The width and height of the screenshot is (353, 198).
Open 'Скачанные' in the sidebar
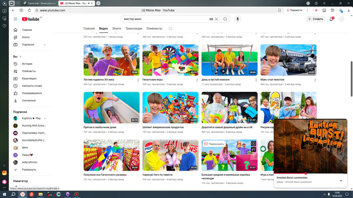(x=29, y=101)
